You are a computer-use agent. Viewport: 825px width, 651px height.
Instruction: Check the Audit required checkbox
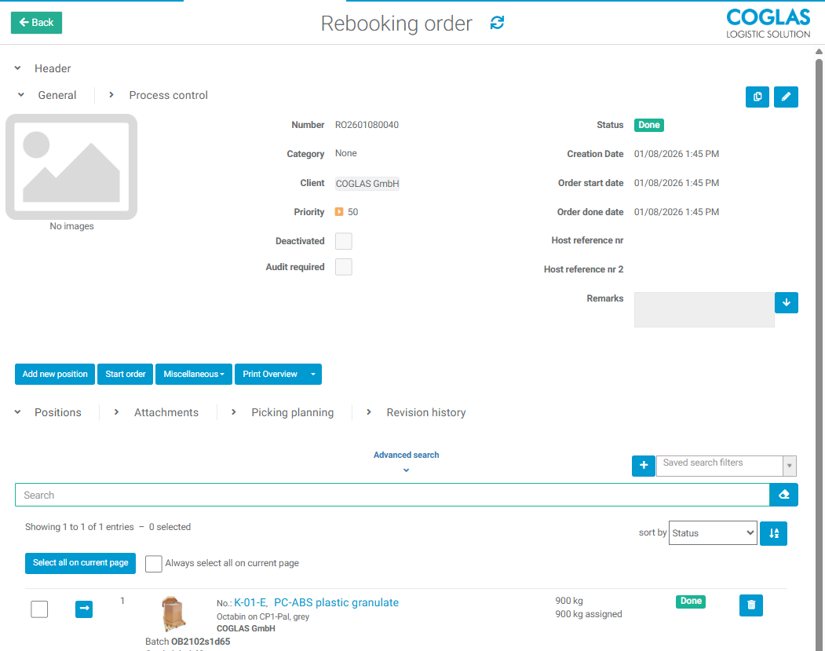tap(344, 267)
